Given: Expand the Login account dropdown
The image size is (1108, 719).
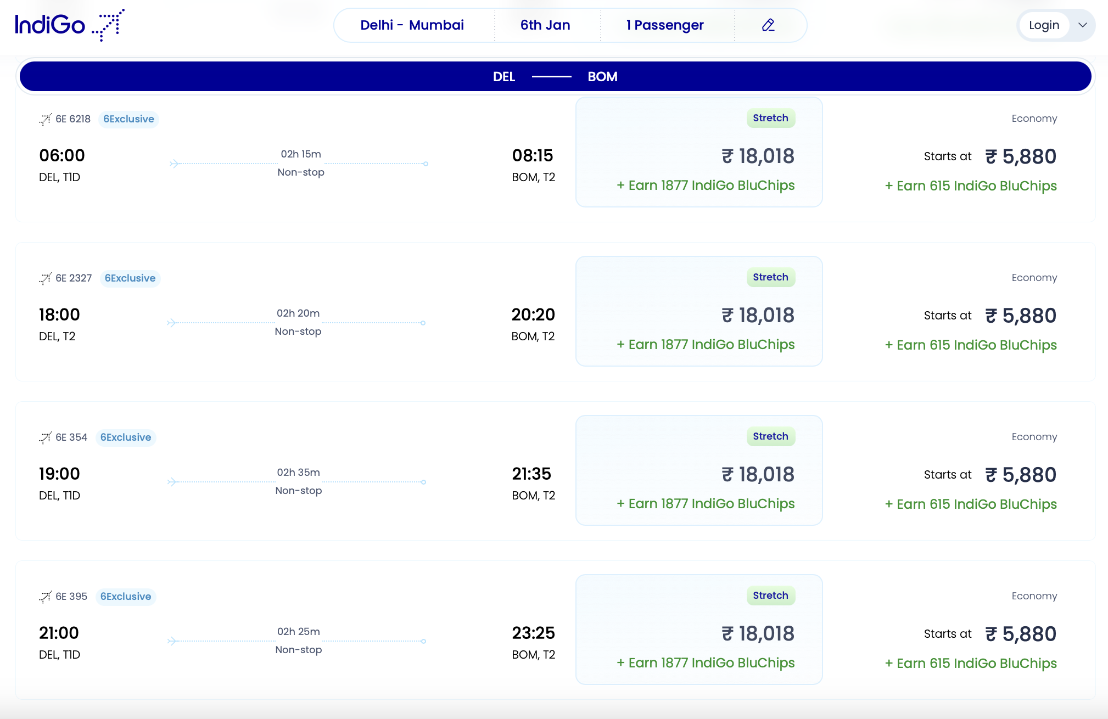Looking at the screenshot, I should (1082, 25).
